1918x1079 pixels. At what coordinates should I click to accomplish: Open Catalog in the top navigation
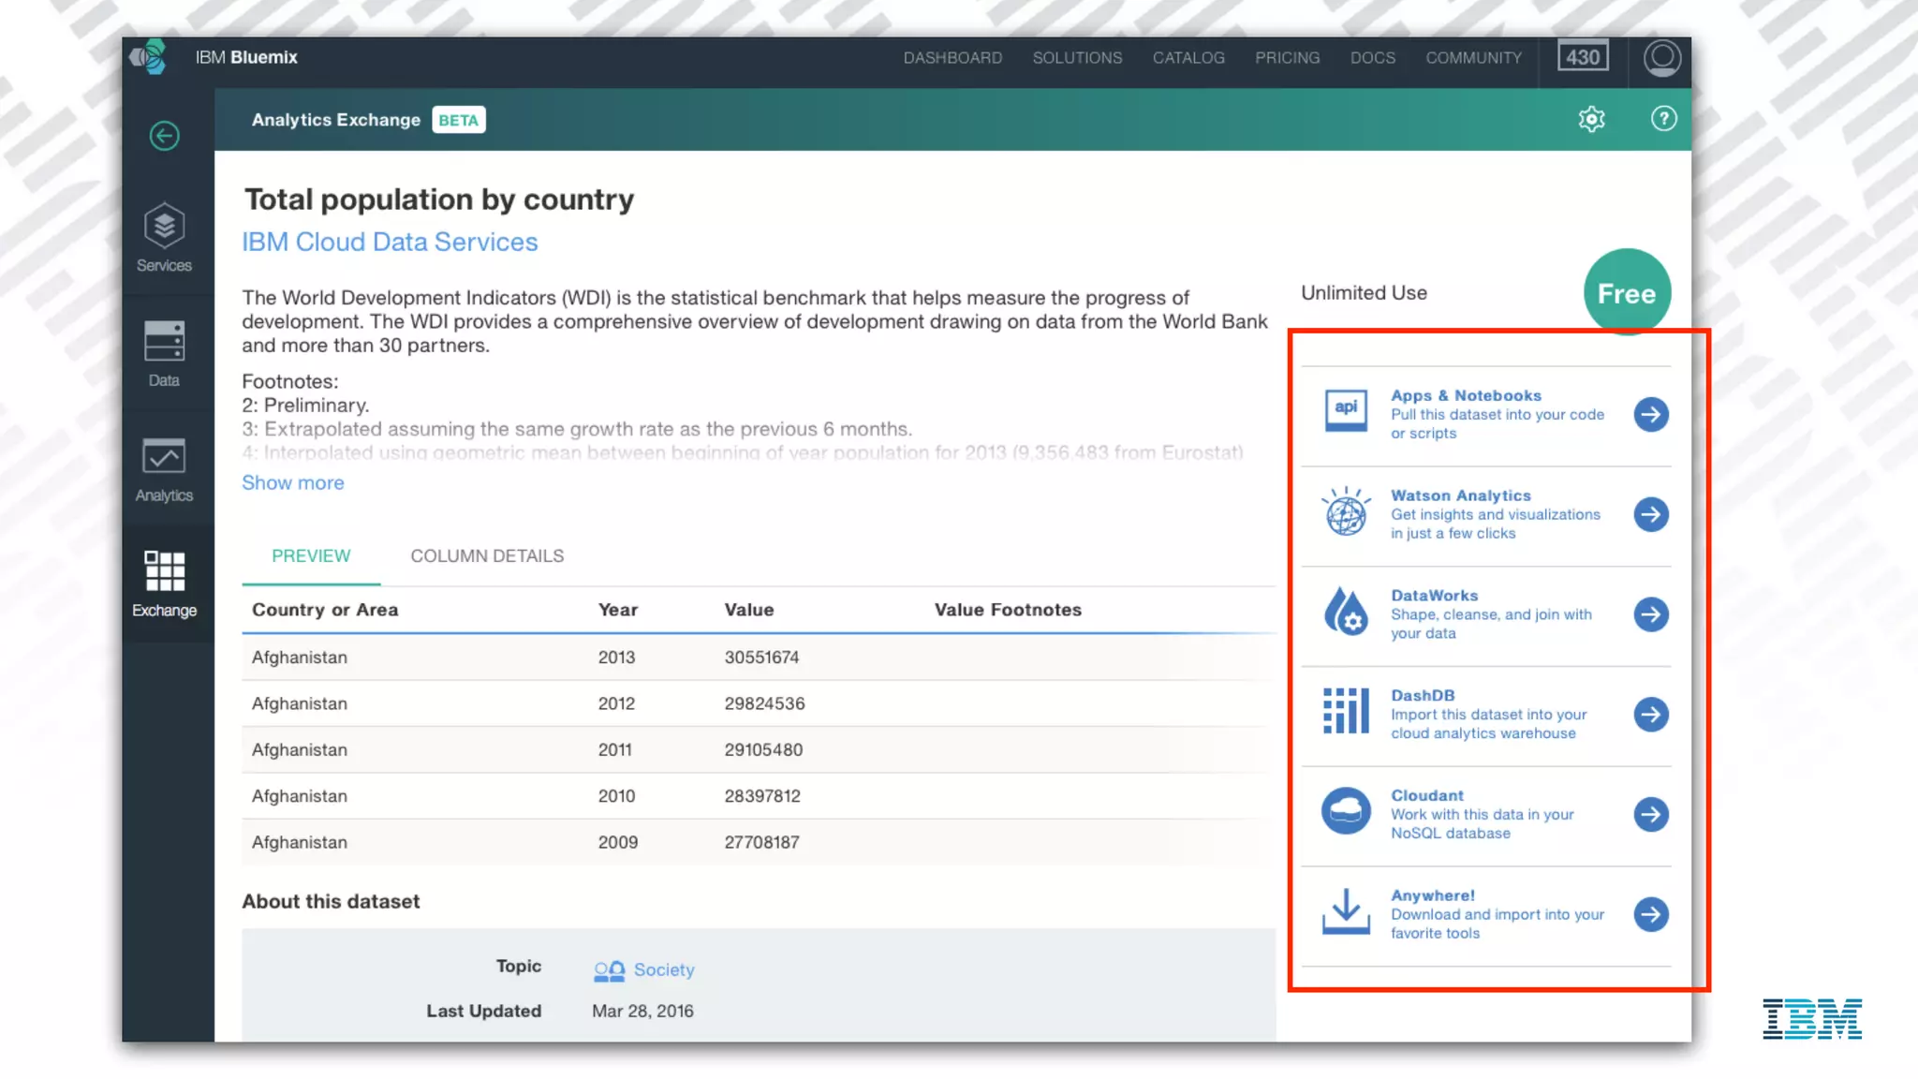click(1188, 58)
